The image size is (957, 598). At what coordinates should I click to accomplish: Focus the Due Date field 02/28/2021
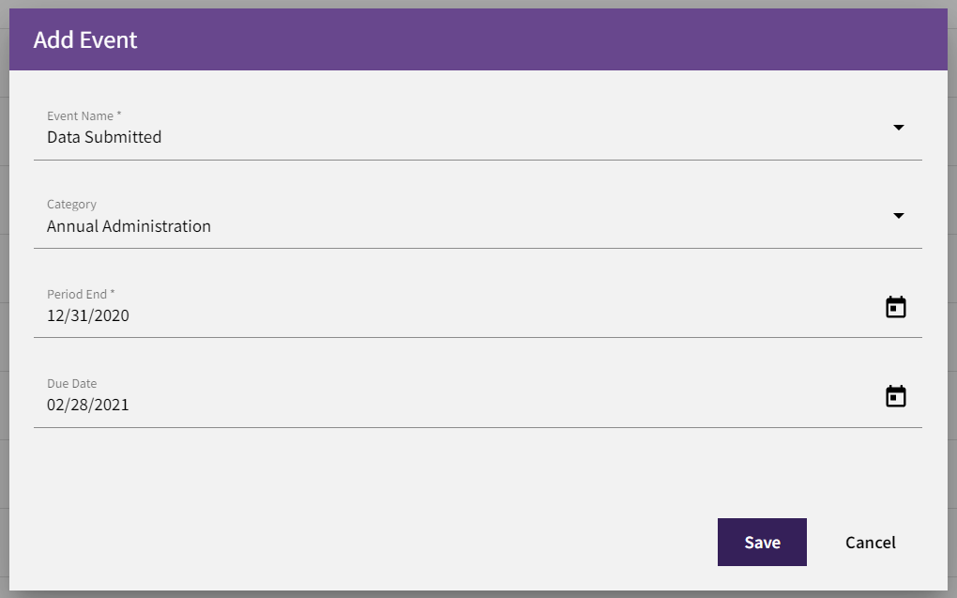pos(88,405)
